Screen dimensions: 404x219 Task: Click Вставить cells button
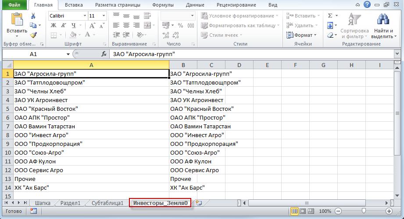point(303,16)
